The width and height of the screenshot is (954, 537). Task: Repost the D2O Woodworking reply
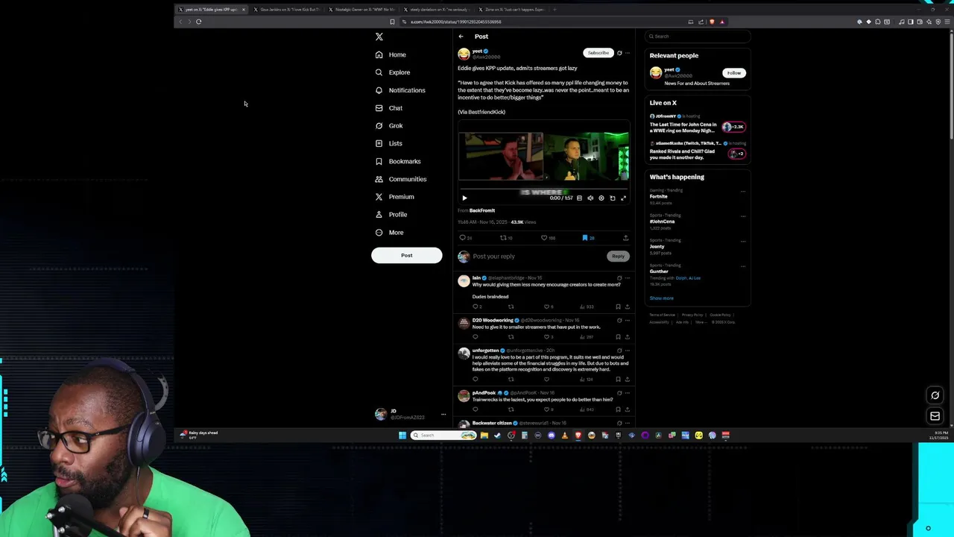pyautogui.click(x=511, y=337)
